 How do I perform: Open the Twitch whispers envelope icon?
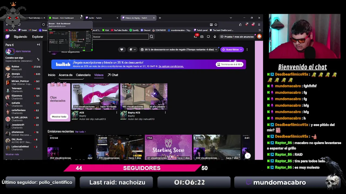pos(202,37)
